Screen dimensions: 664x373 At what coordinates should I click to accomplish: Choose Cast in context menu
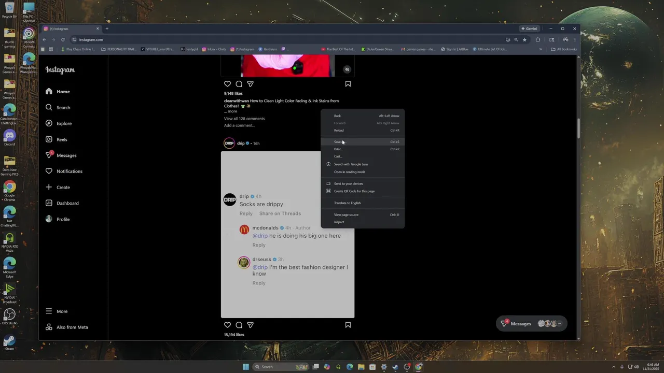pos(363,156)
